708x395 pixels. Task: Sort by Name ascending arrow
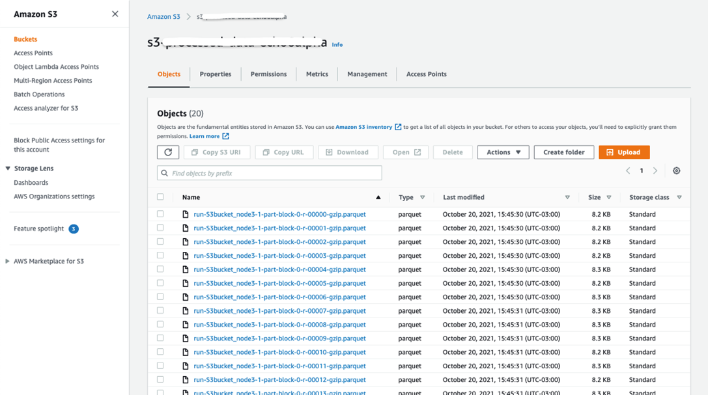click(378, 198)
